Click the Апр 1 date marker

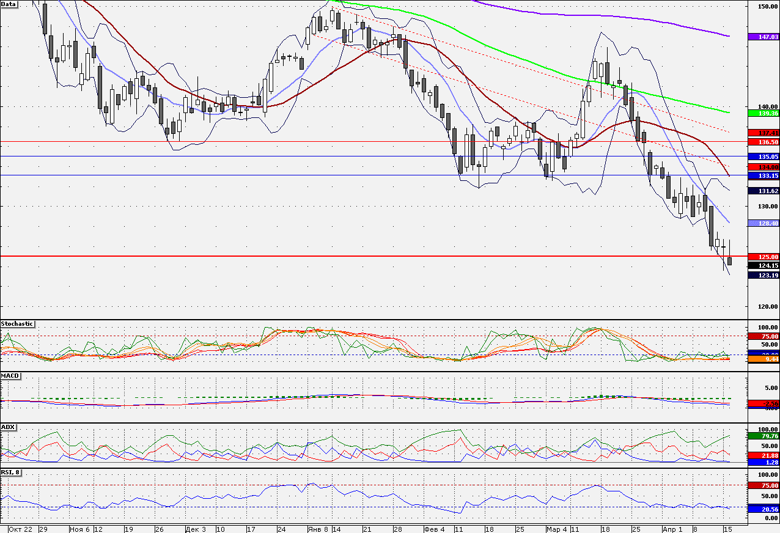pos(671,529)
